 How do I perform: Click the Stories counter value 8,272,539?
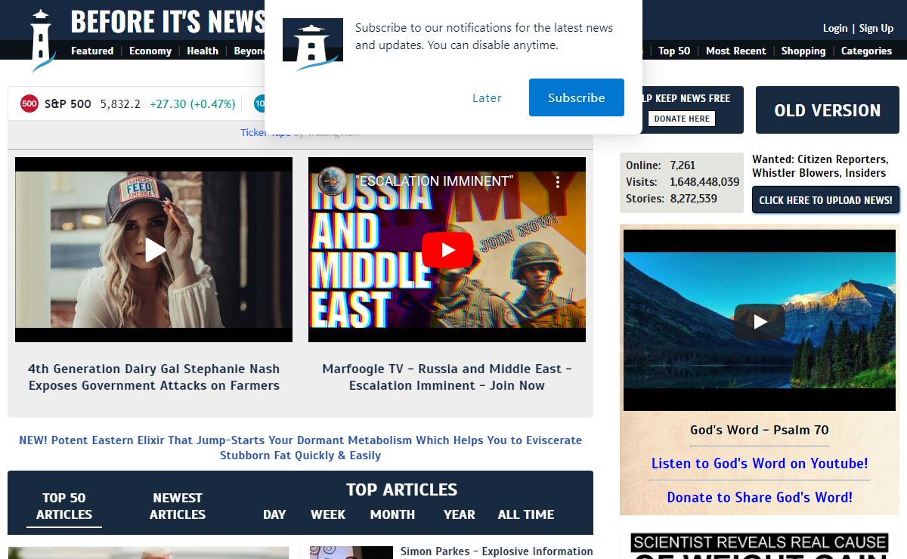click(693, 199)
